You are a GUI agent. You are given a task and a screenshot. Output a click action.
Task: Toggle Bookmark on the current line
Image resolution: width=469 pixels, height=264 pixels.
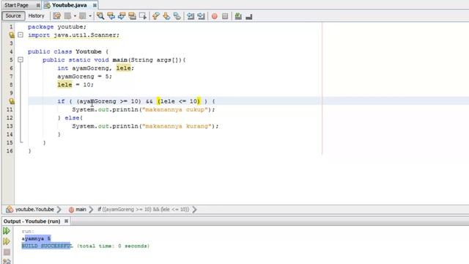[177, 16]
